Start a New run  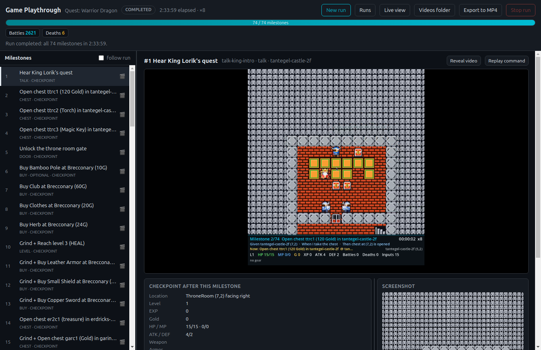point(336,10)
